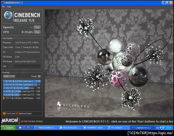Select ranking row 3 AMD Opteron 7.95

tap(22, 88)
